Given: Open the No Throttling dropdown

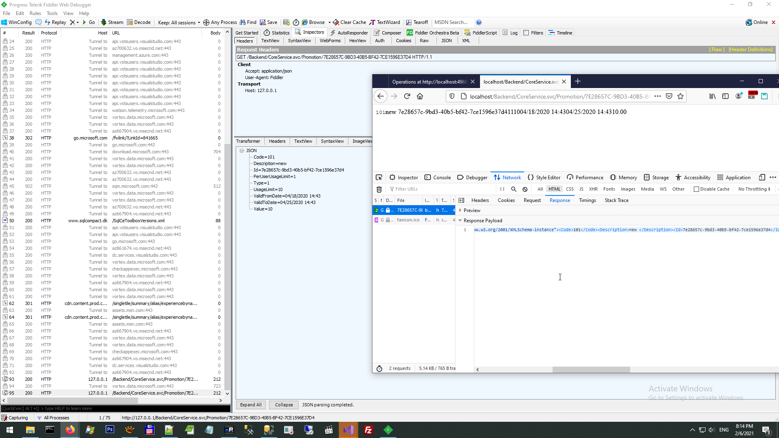Looking at the screenshot, I should click(x=754, y=189).
